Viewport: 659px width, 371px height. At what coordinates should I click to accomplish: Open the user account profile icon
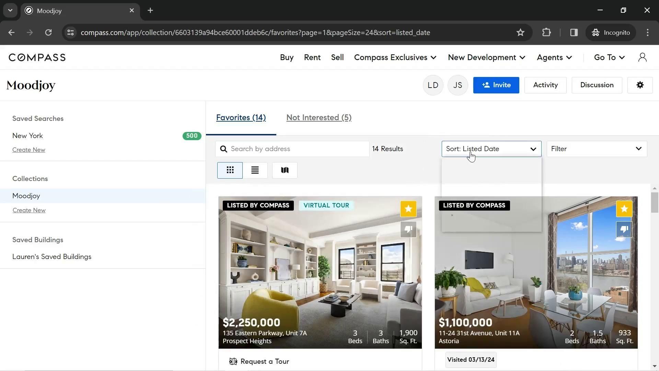[x=642, y=57]
